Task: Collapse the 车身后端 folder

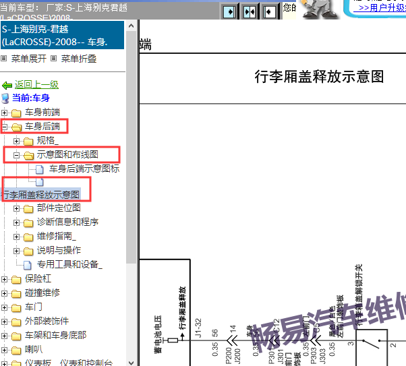Action: click(x=4, y=127)
